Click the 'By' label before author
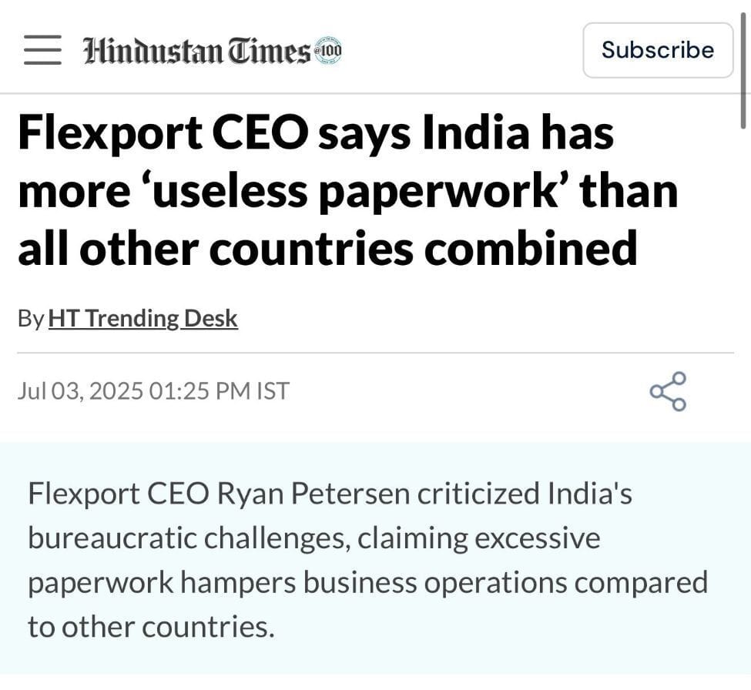 [x=31, y=319]
